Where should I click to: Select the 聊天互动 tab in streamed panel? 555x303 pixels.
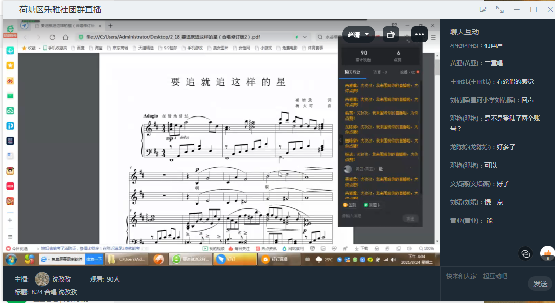pos(352,72)
